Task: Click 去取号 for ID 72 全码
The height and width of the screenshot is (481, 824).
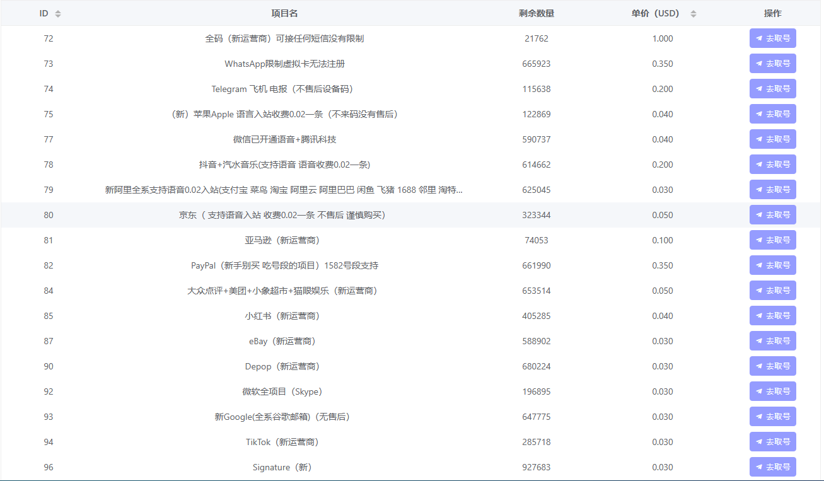Action: click(772, 38)
